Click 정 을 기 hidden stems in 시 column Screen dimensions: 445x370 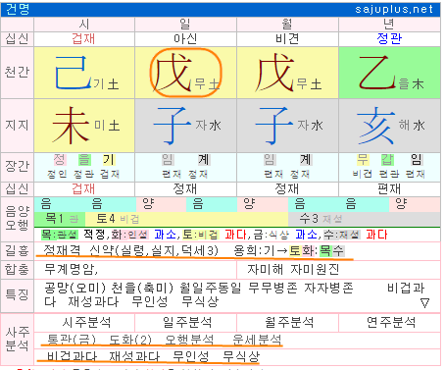point(84,160)
